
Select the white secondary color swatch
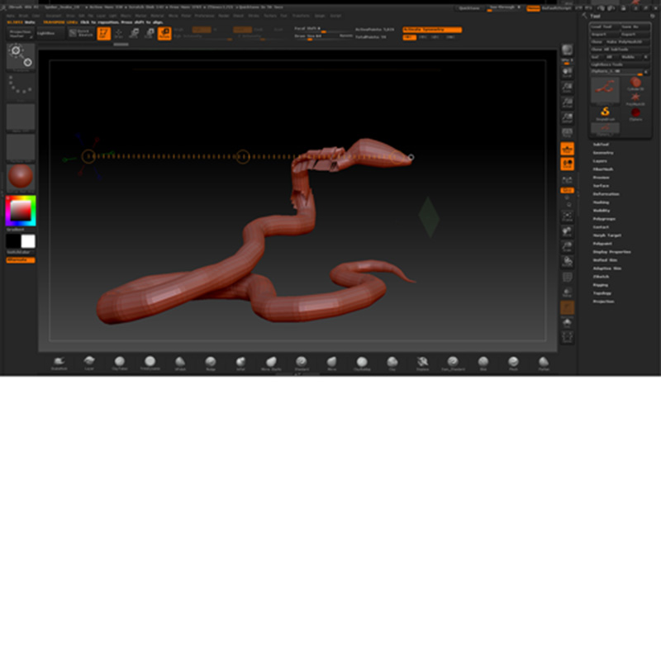28,241
